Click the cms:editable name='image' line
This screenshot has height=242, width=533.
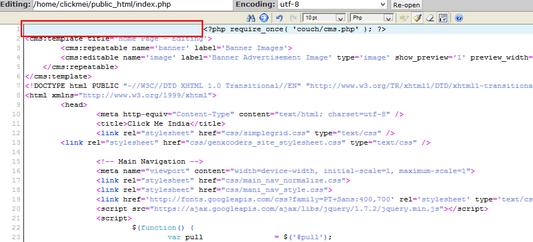coord(297,57)
